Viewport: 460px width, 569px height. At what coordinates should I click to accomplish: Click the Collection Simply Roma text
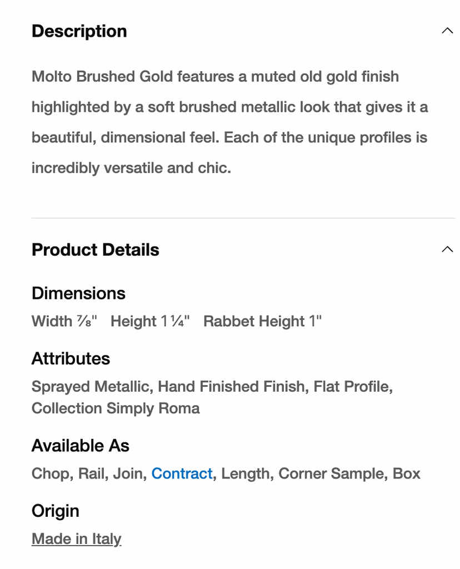[x=116, y=408]
